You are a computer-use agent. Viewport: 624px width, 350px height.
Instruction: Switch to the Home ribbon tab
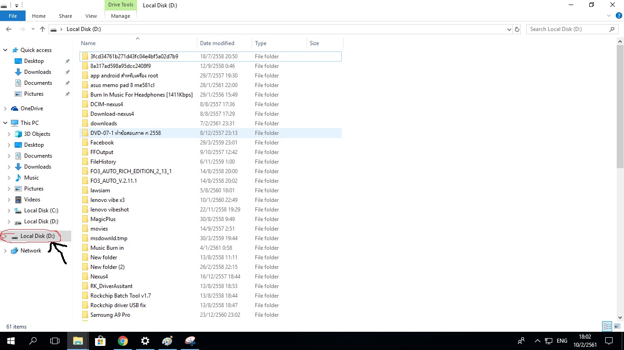(x=39, y=16)
